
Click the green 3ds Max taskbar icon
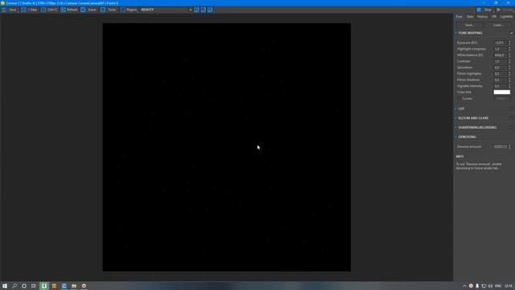(x=44, y=286)
